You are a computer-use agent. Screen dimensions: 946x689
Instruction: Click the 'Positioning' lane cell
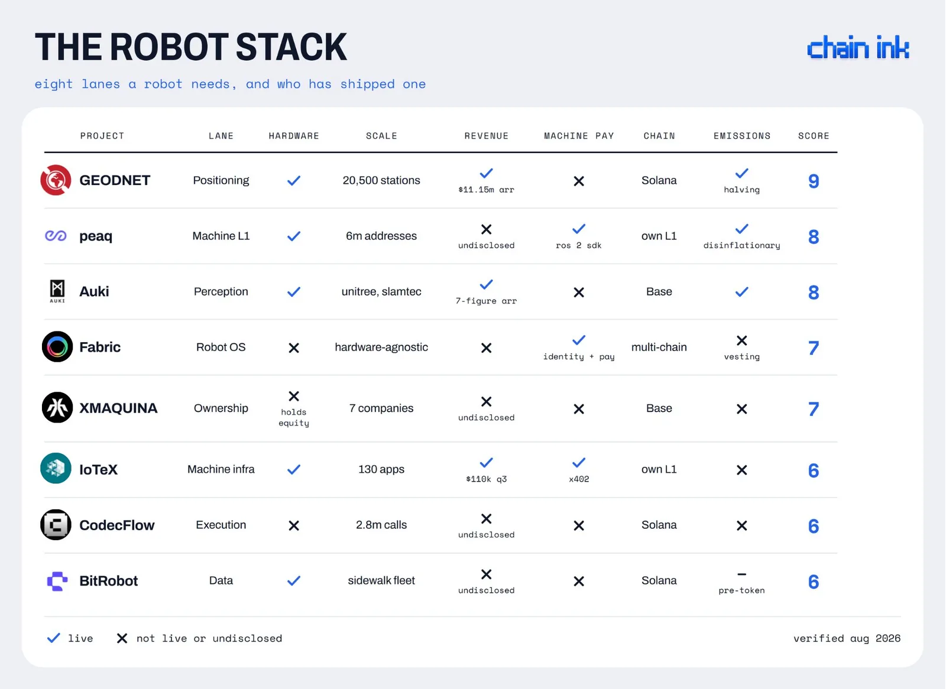(221, 180)
